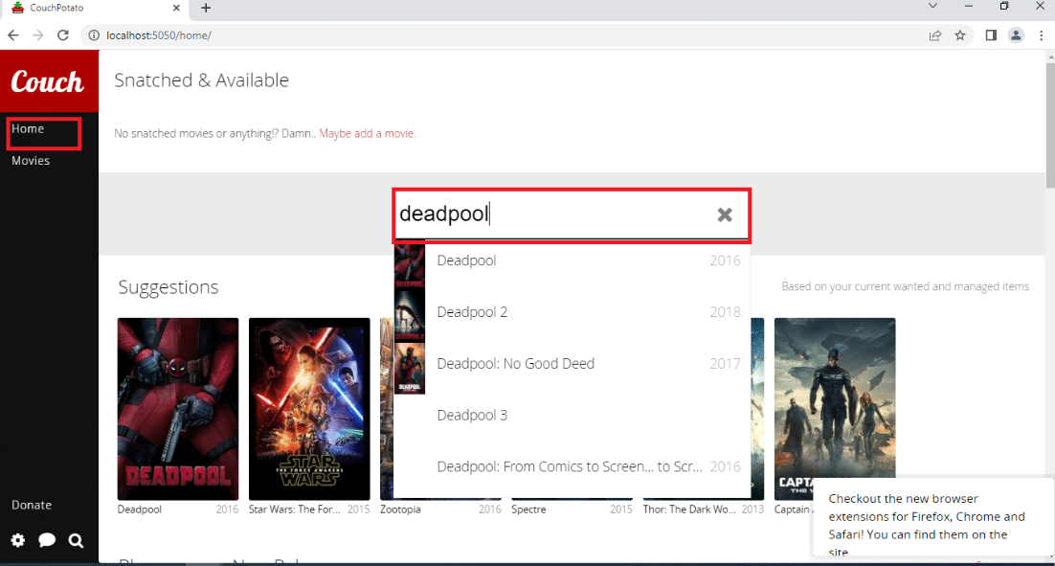Image resolution: width=1055 pixels, height=566 pixels.
Task: Click Deadpool poster thumbnail in results
Action: (x=410, y=265)
